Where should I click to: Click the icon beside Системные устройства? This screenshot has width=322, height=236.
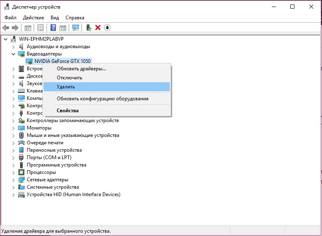[21, 187]
